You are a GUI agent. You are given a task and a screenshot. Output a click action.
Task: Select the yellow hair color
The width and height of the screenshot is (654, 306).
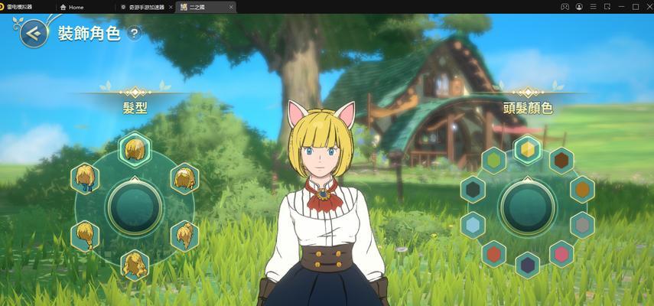click(528, 150)
